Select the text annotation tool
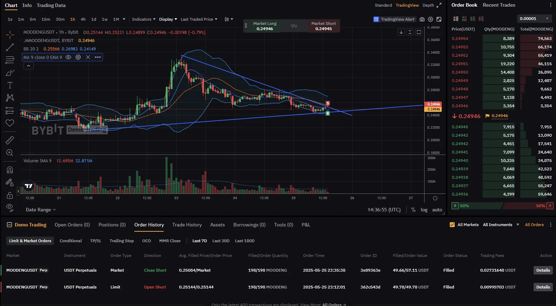This screenshot has height=306, width=556. (10, 85)
